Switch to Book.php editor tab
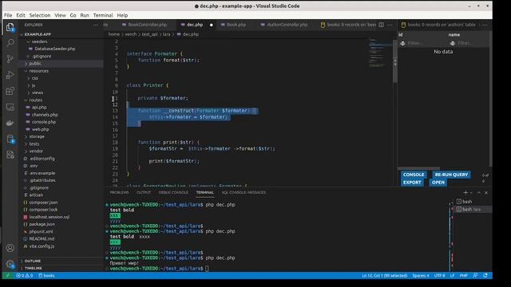 236,25
